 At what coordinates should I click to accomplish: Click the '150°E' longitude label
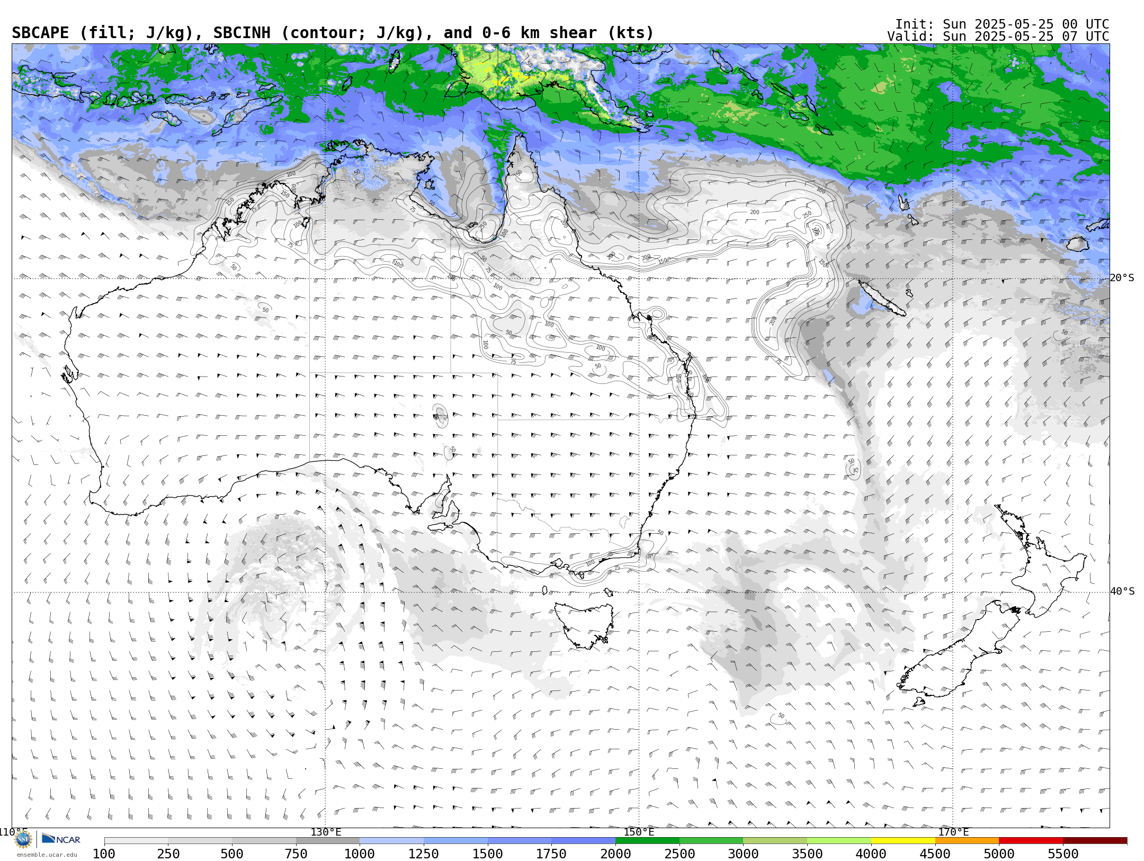tap(639, 832)
